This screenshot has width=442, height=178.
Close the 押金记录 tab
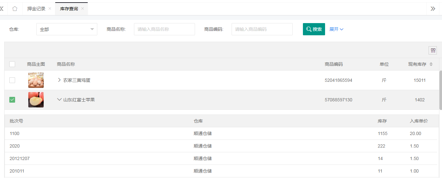click(50, 9)
